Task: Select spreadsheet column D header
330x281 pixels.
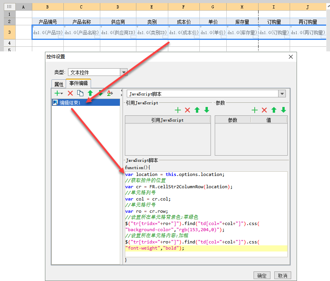Action: tap(118, 7)
